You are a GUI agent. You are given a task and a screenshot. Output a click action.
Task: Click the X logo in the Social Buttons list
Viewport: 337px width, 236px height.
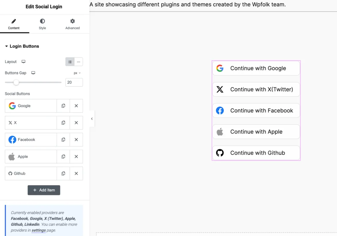click(10, 123)
